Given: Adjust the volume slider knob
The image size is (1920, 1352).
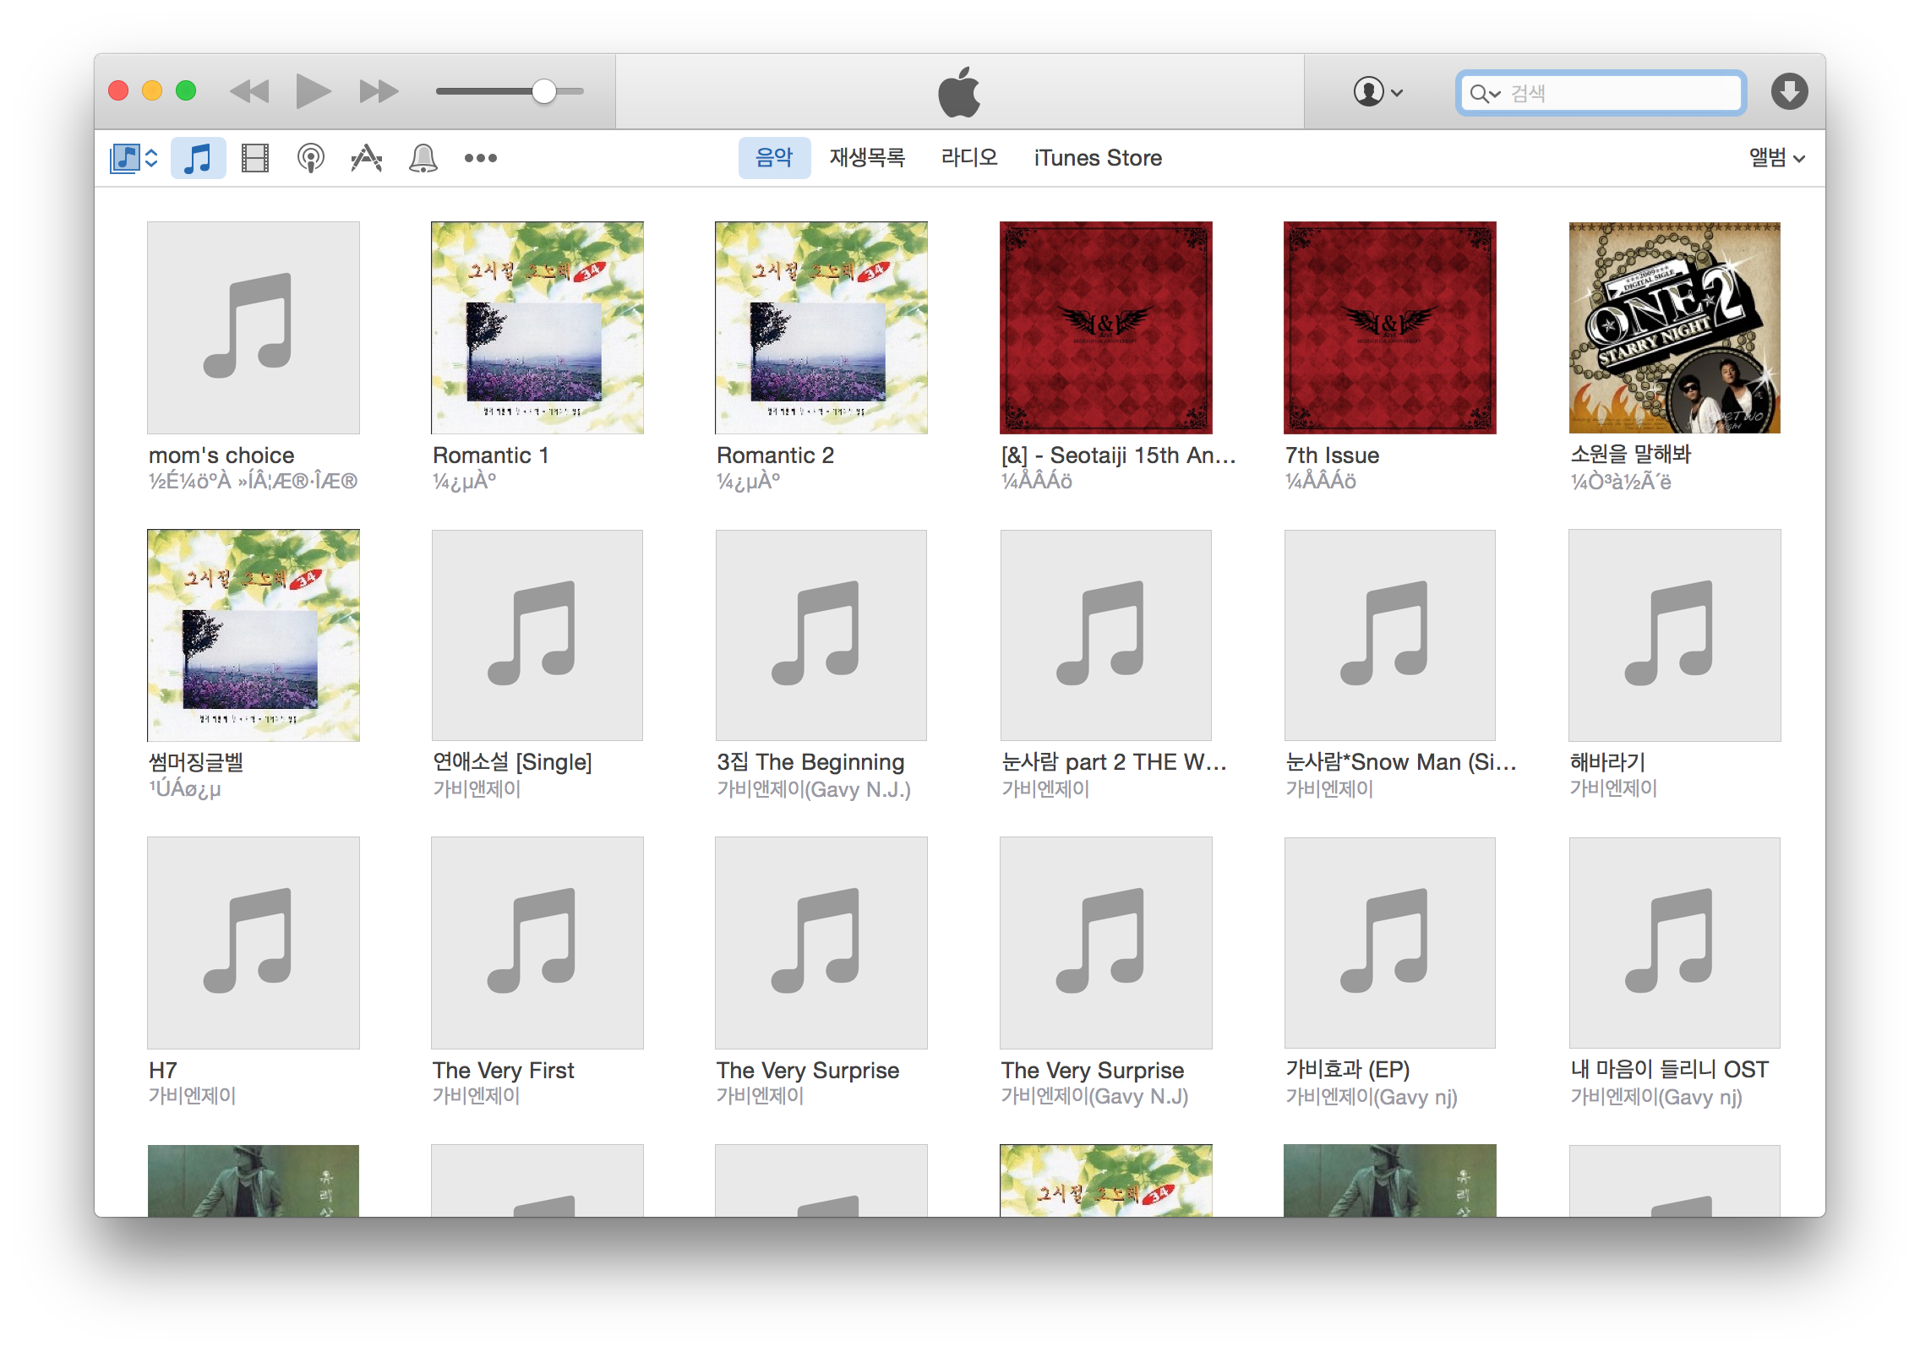Looking at the screenshot, I should 544,91.
